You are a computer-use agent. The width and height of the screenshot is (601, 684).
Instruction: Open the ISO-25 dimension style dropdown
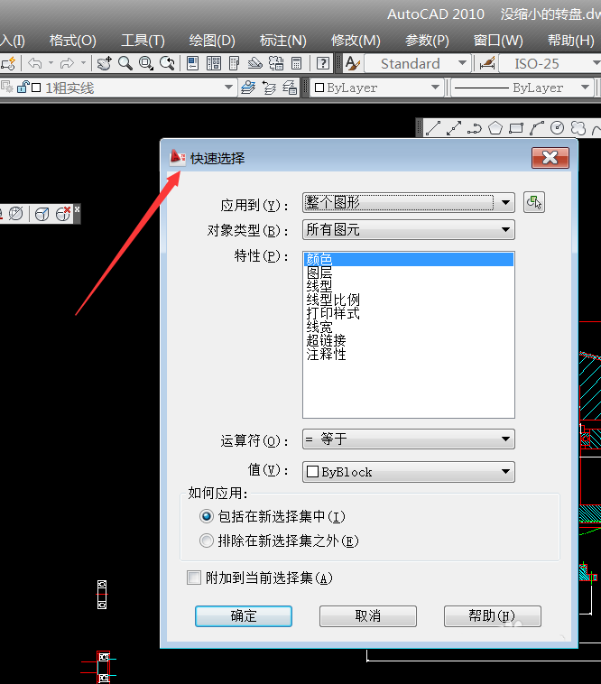coord(596,64)
